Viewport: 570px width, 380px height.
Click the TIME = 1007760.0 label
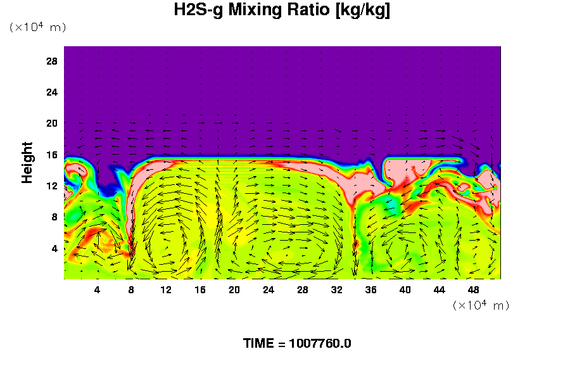pos(297,343)
